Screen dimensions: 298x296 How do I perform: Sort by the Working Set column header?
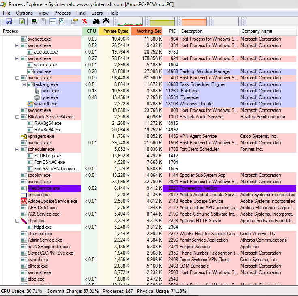click(x=146, y=31)
